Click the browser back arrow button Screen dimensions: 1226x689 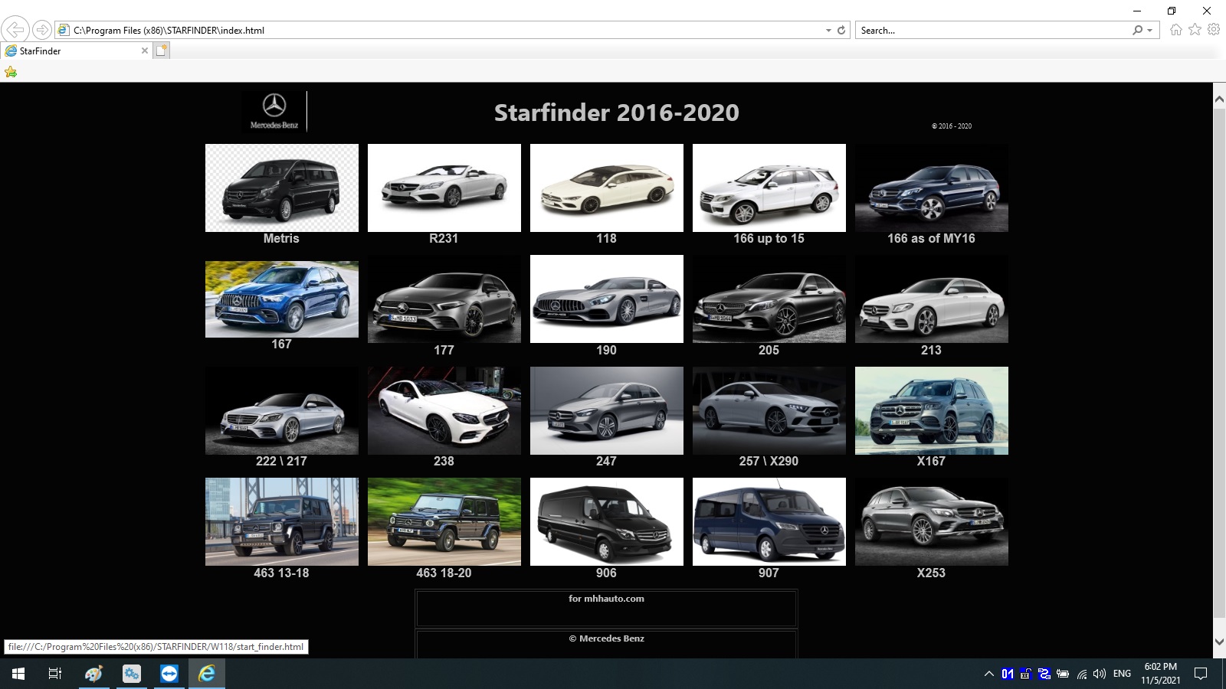point(15,30)
